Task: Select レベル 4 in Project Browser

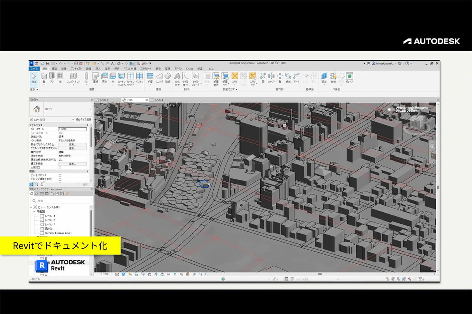Action: tap(50, 216)
